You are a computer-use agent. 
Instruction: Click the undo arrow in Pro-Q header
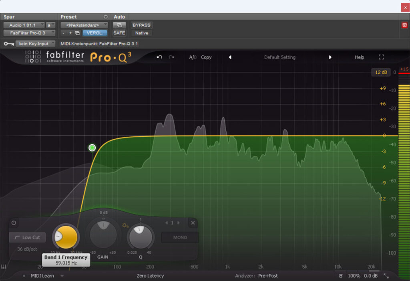[x=159, y=57]
